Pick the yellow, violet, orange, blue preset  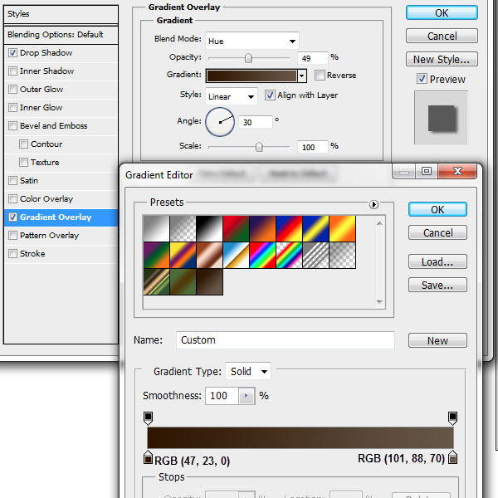pyautogui.click(x=183, y=255)
